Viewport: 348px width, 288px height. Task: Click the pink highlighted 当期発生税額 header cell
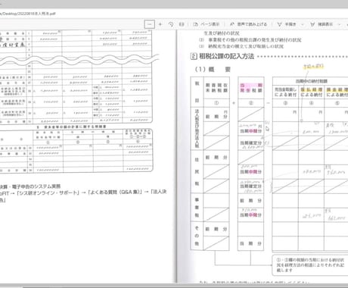(x=251, y=88)
